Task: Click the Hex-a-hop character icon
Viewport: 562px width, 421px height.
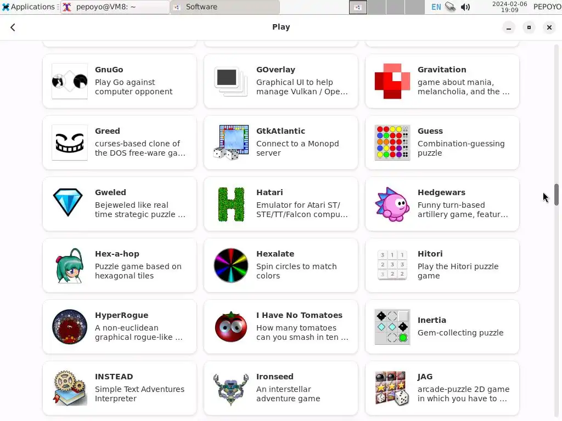Action: 70,265
